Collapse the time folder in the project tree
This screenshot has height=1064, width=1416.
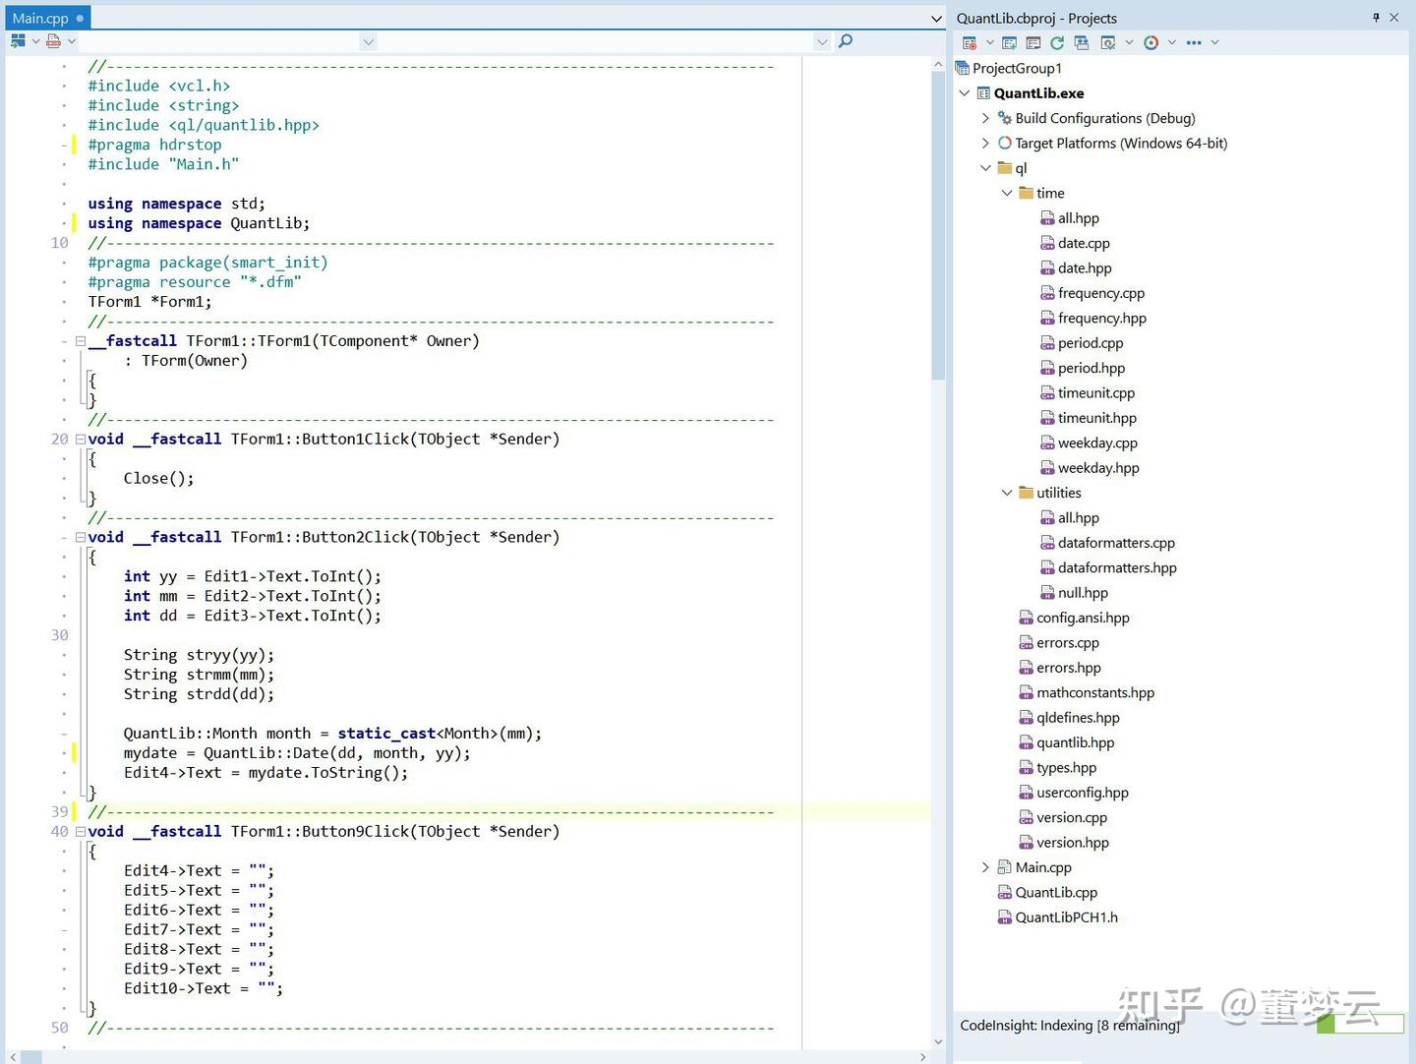1006,193
